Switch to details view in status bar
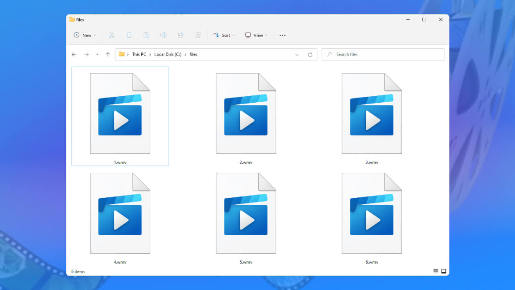515x290 pixels. 436,271
